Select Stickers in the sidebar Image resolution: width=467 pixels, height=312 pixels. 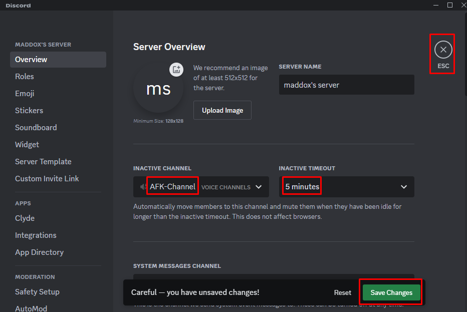(29, 111)
